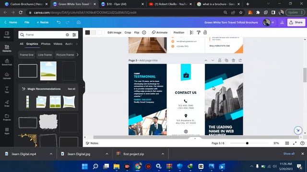Show more element category tabs
Viewport: 307px width, 172px height.
77,44
